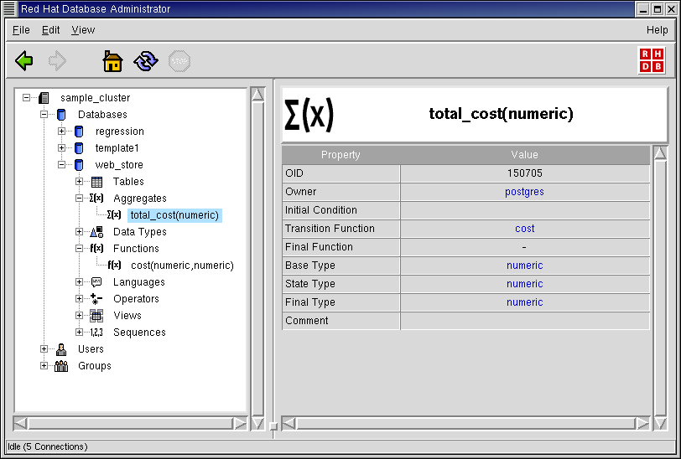Click the RHDB logo icon
Viewport: 681px width, 459px height.
(652, 60)
